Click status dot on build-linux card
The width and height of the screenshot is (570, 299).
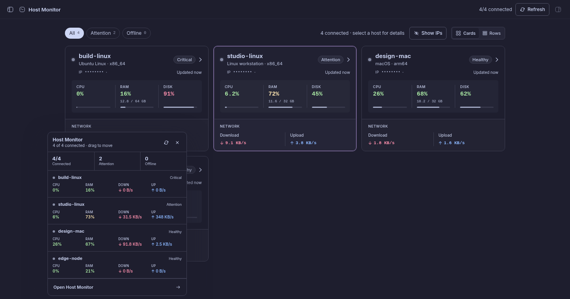click(73, 60)
